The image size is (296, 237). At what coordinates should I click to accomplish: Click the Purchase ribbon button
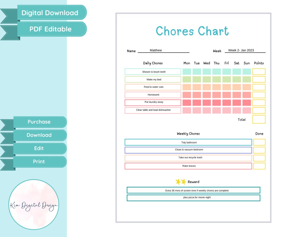coord(39,122)
